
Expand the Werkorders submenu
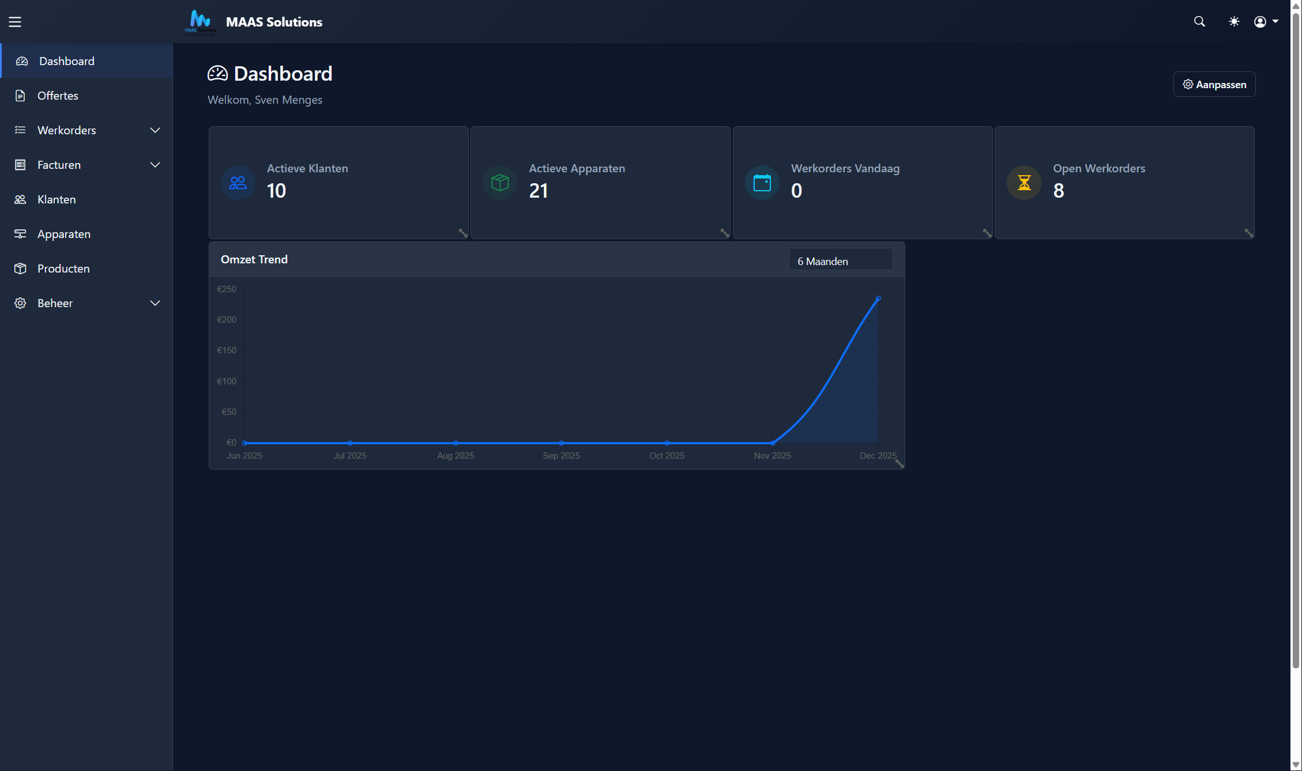(155, 130)
